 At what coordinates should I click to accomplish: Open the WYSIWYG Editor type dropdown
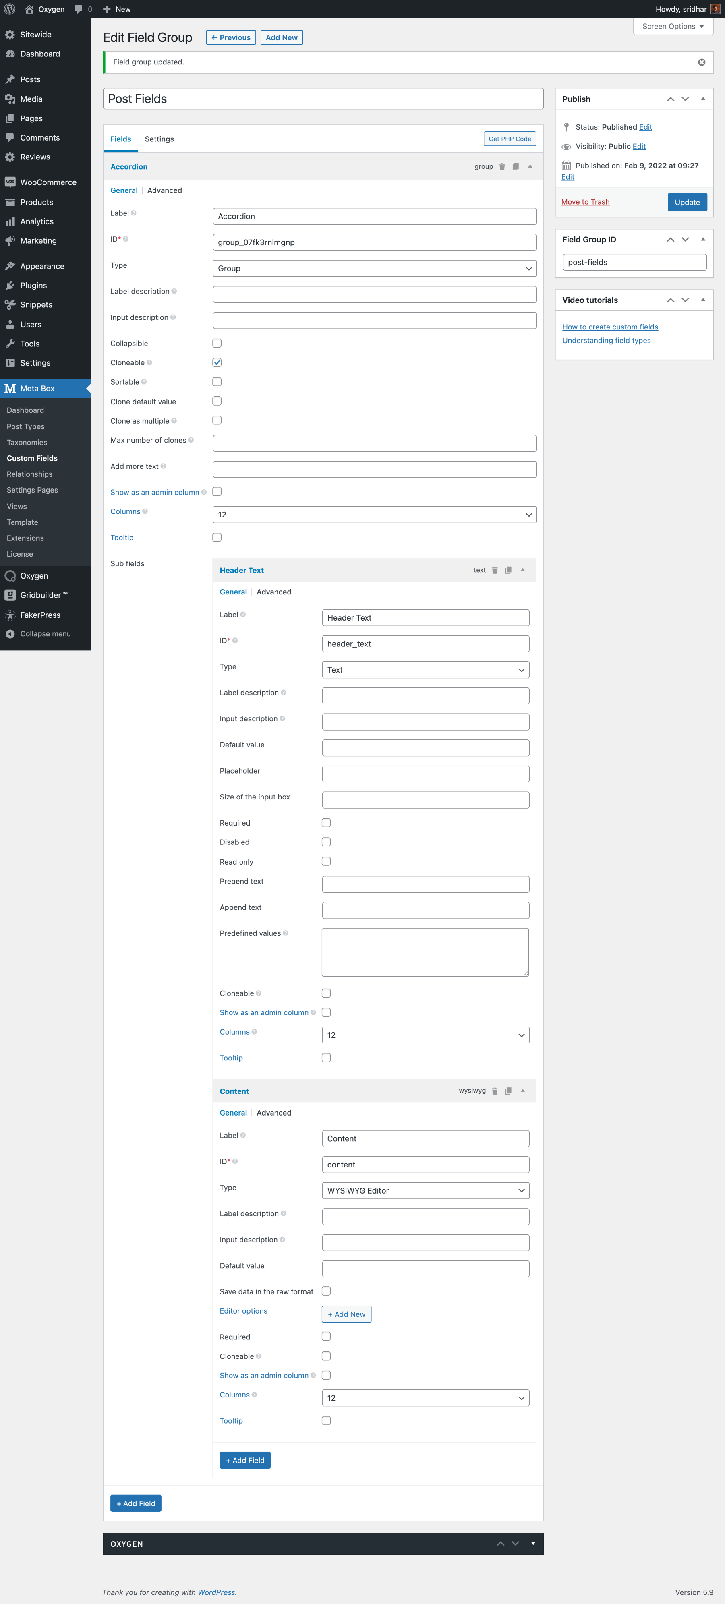425,1190
